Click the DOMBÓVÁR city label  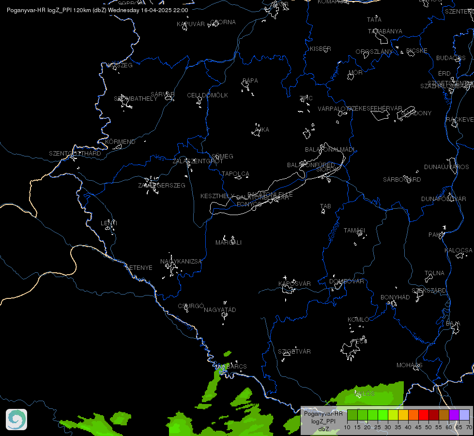347,281
